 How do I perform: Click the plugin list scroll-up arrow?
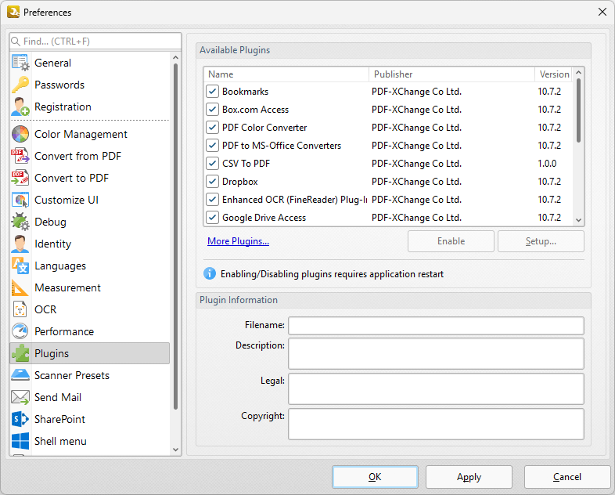578,73
